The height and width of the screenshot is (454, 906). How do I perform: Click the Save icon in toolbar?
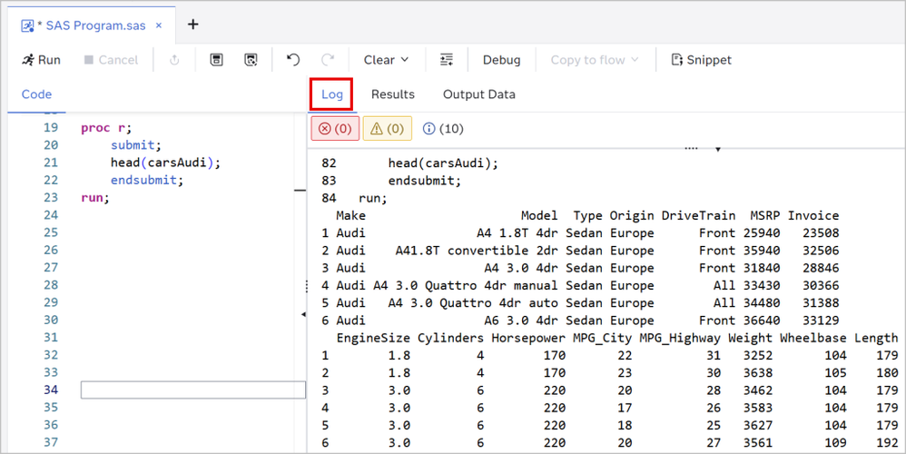click(217, 60)
